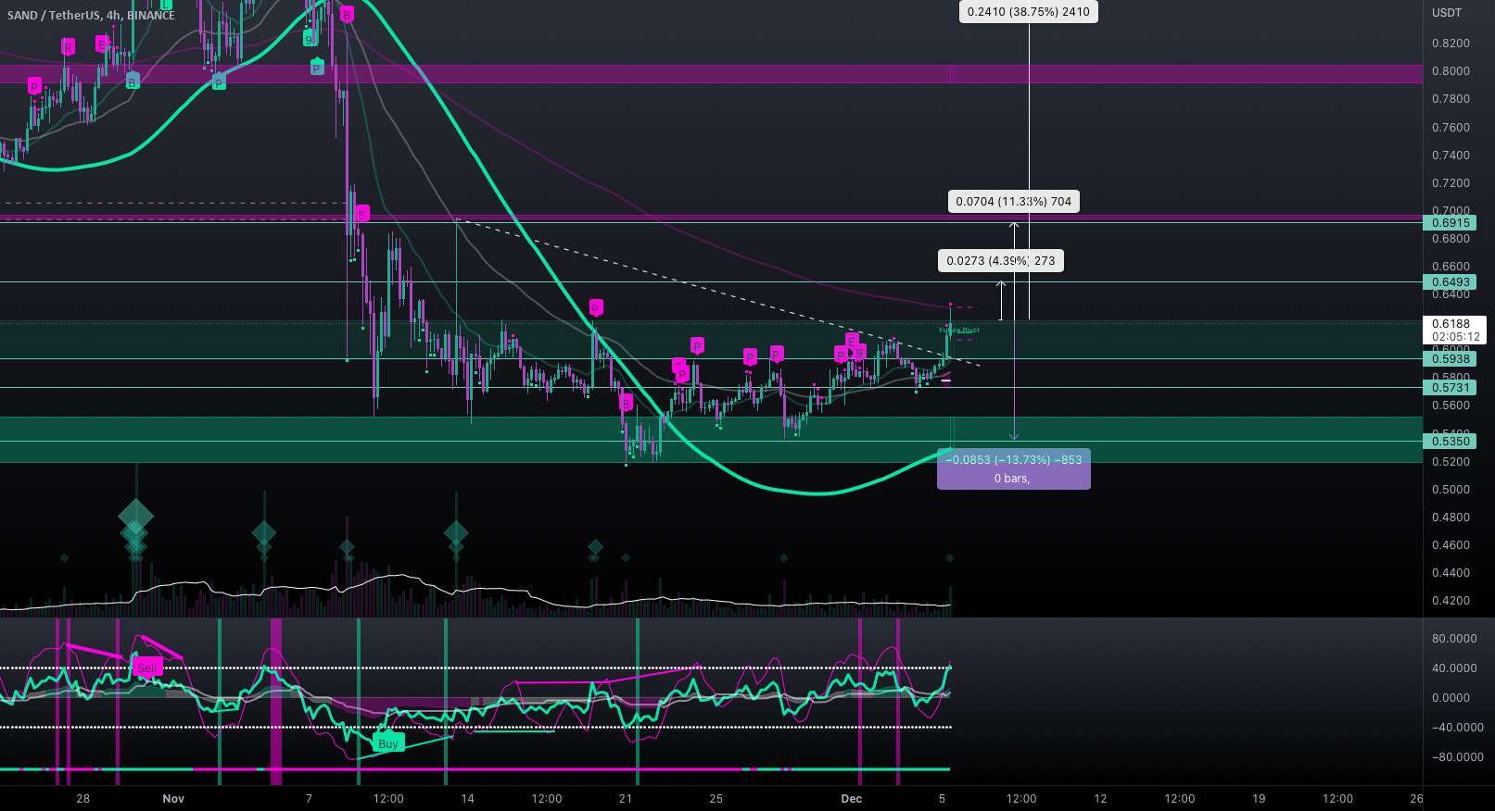Image resolution: width=1495 pixels, height=811 pixels.
Task: Click the green Buy label on oscillator
Action: click(x=388, y=743)
